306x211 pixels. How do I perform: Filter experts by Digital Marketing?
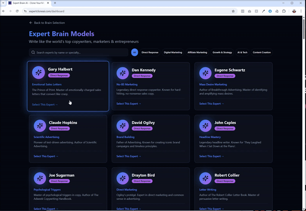[173, 52]
